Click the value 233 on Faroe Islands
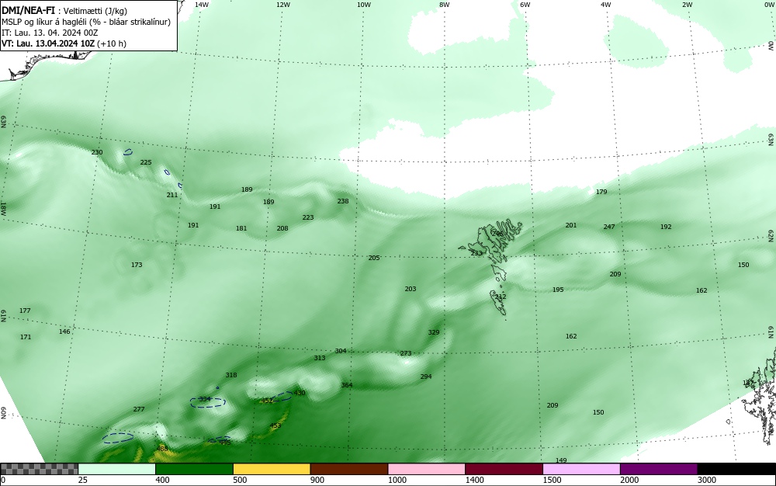Screen dimensions: 776x486 click(x=476, y=253)
